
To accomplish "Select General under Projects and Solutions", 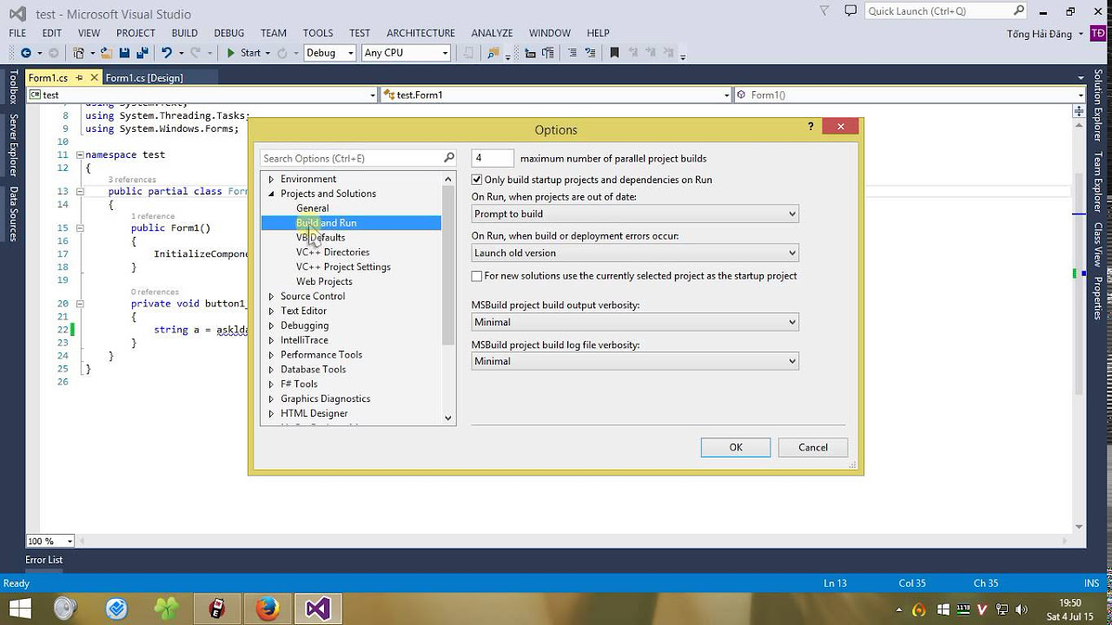I will [313, 208].
